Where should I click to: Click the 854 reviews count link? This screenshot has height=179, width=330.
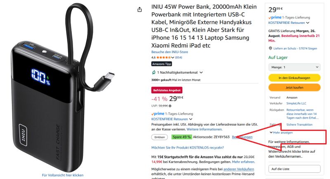(x=179, y=58)
